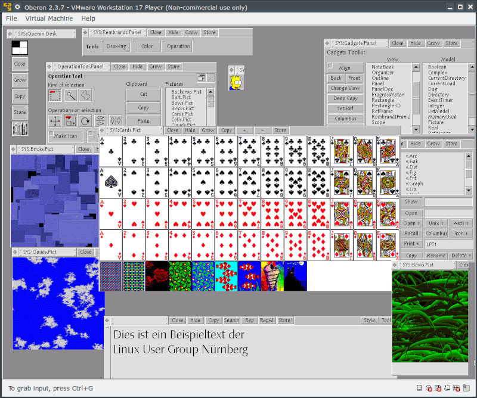Choose the rotate selection operation icon
The height and width of the screenshot is (398, 477).
coord(85,121)
